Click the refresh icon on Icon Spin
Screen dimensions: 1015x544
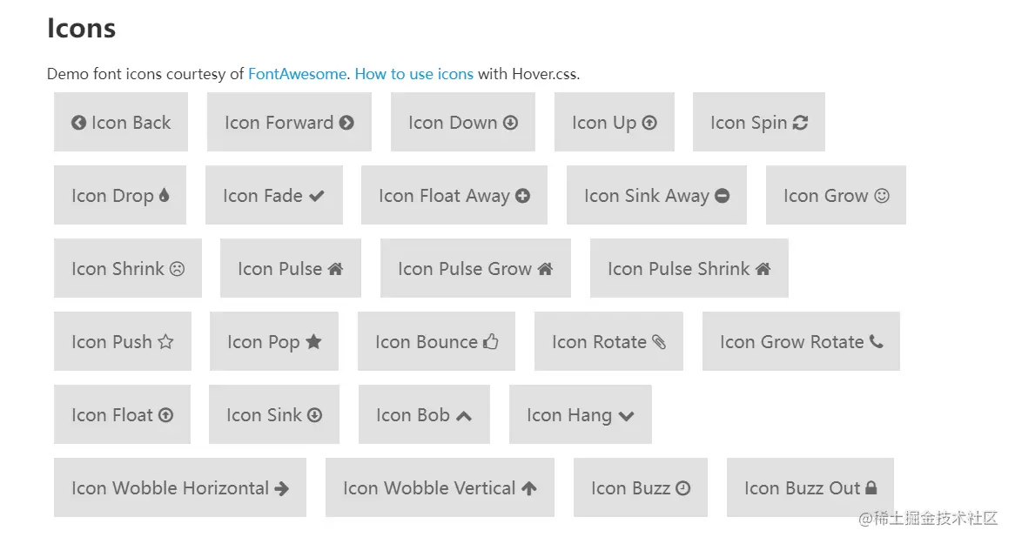tap(800, 123)
